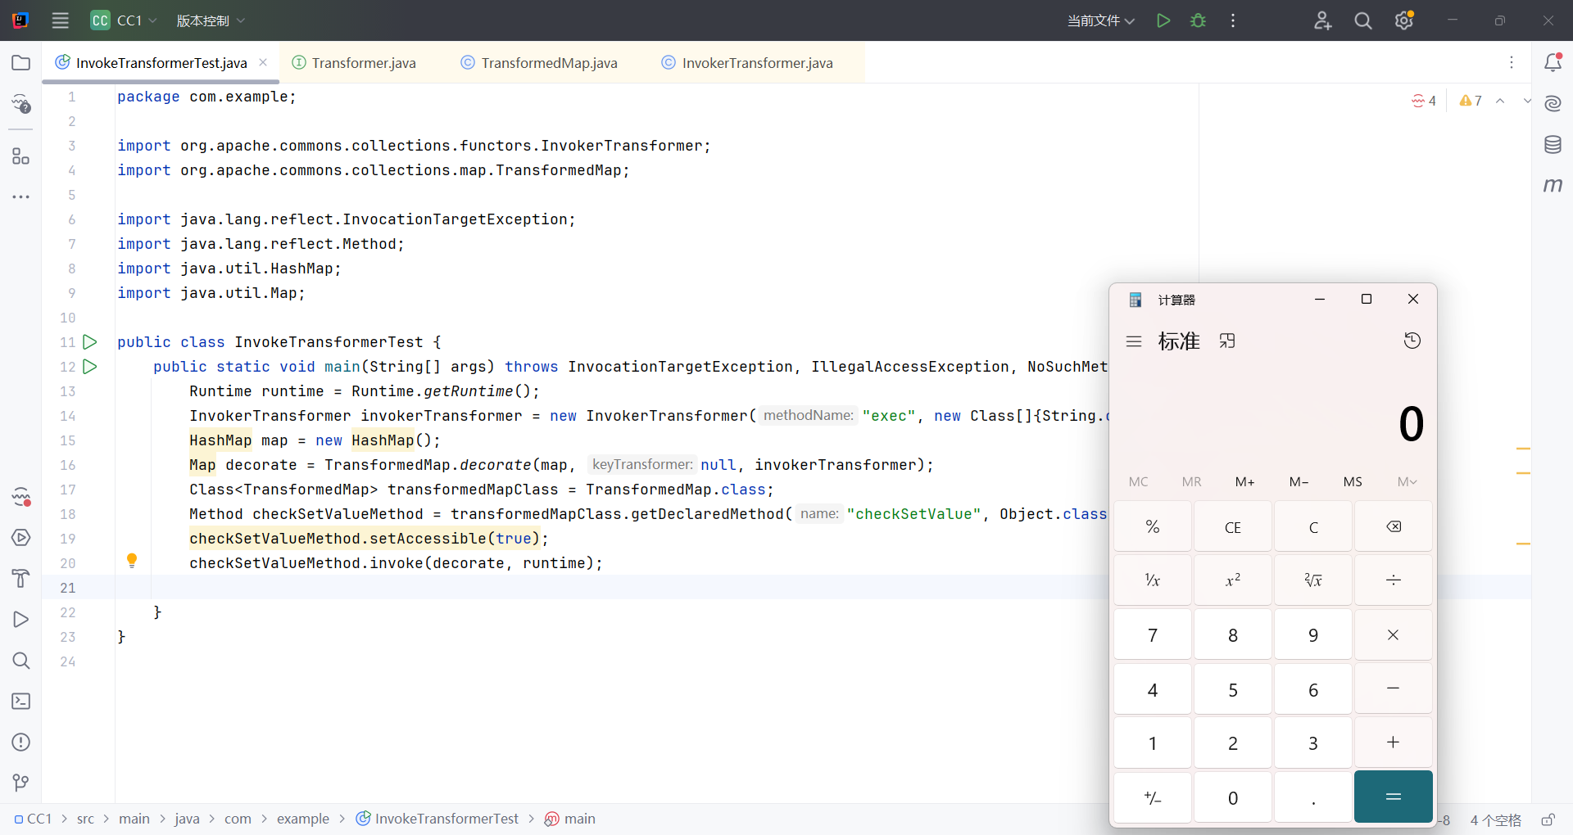Toggle calculator keep-on-top mode
The height and width of the screenshot is (835, 1573).
[x=1226, y=341]
